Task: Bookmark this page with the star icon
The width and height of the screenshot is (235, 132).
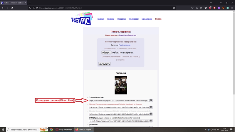Action: pyautogui.click(x=174, y=8)
